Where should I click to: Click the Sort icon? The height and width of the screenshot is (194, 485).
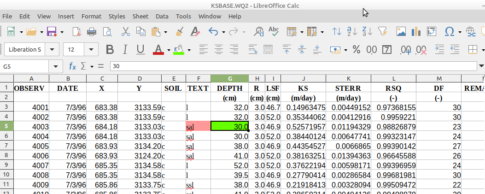point(337,31)
